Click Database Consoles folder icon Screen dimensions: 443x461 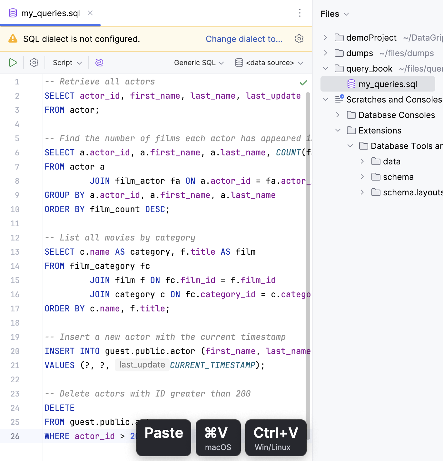coord(351,115)
